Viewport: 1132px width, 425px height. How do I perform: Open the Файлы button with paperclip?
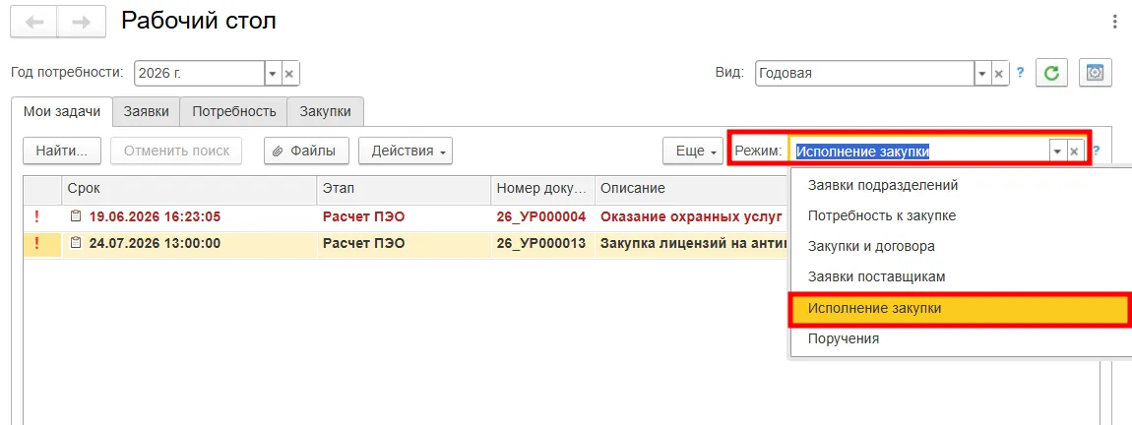pyautogui.click(x=307, y=151)
